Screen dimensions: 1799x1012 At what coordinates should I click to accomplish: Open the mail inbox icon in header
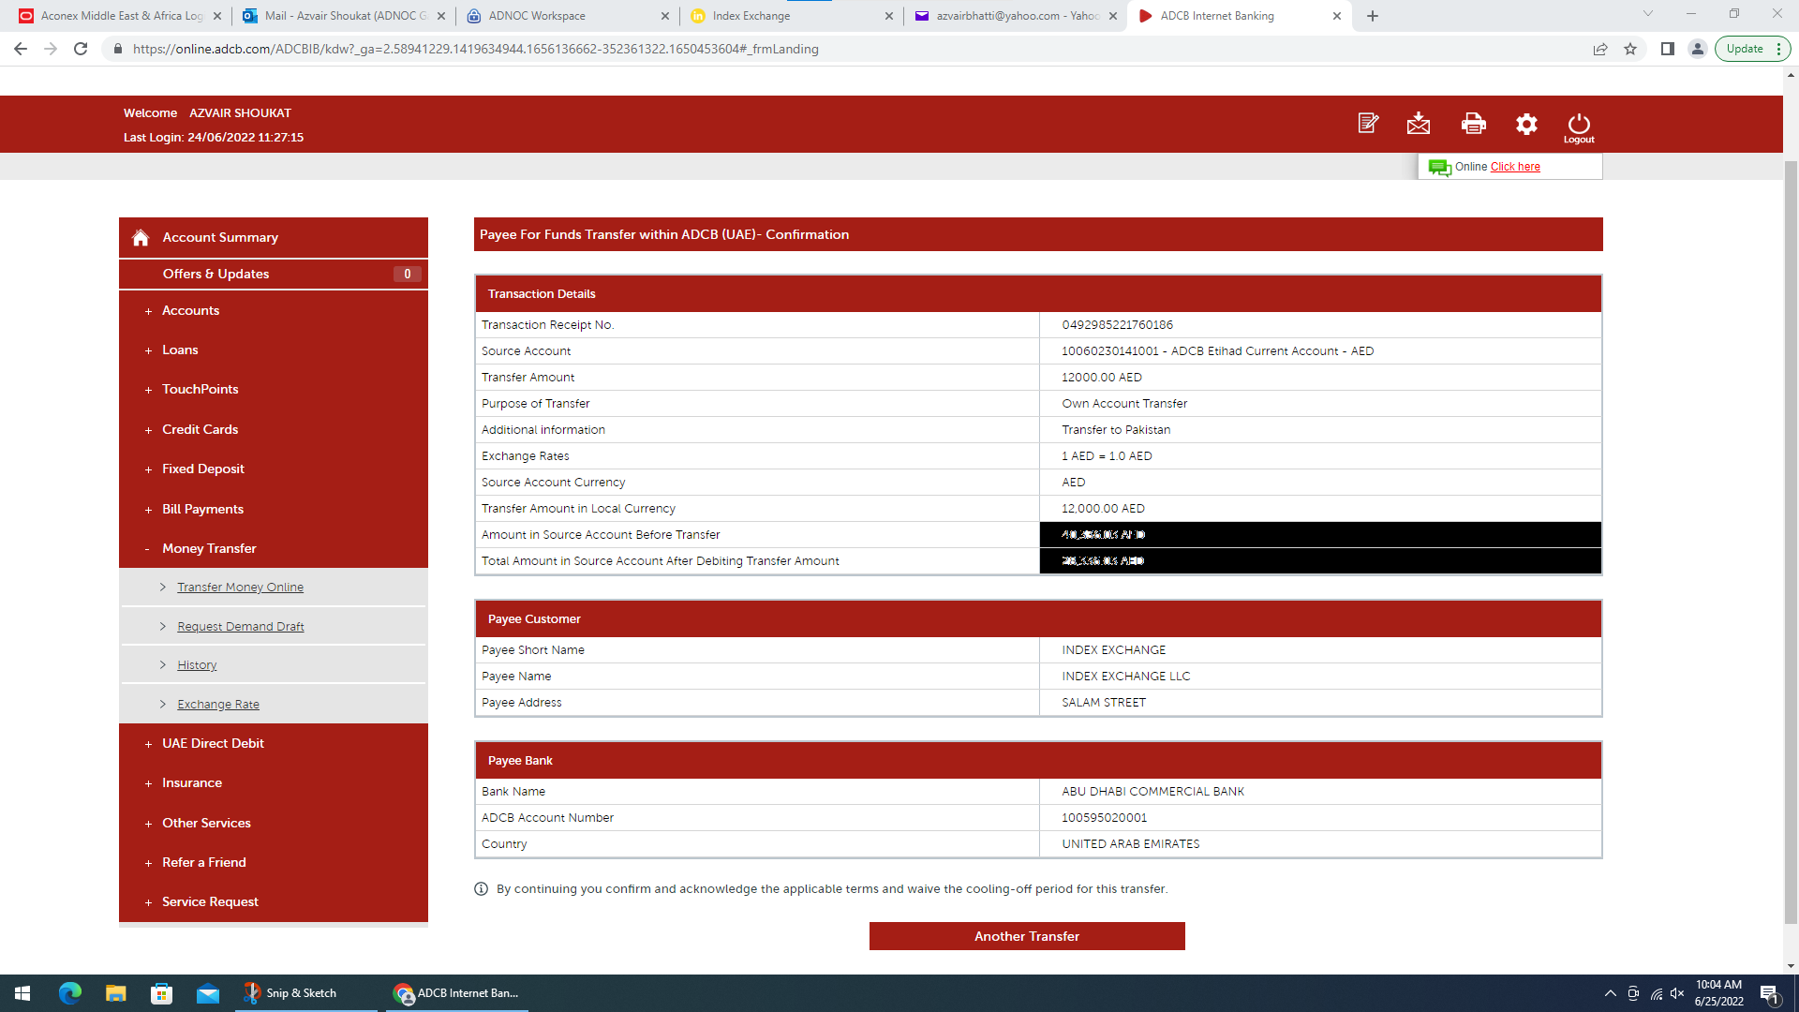[x=1419, y=123]
